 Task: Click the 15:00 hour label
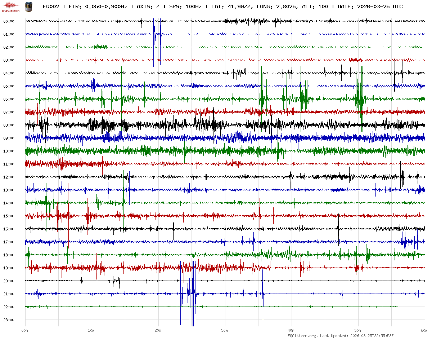[9, 216]
